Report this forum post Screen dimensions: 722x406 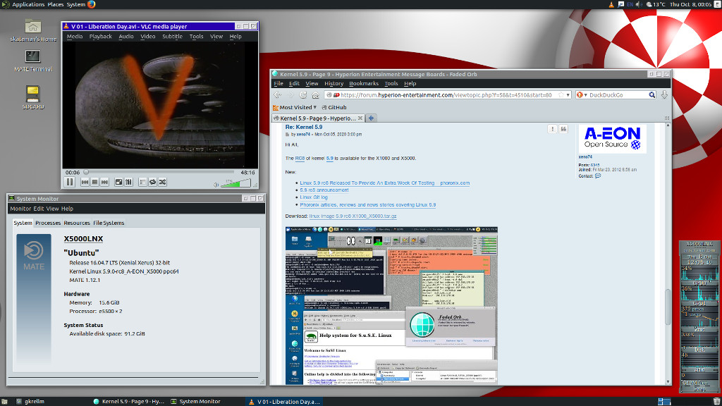pos(553,130)
